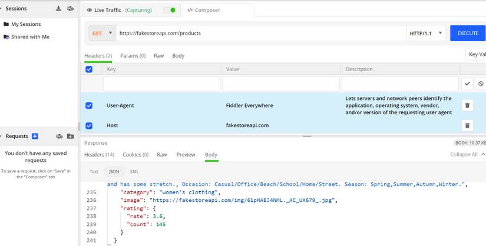Uncheck the User-Agent header checkbox
Viewport: 486px width, 246px height.
pos(89,106)
